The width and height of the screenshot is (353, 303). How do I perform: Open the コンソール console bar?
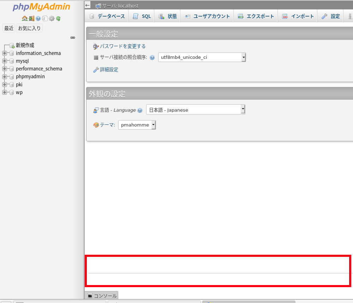(x=102, y=296)
